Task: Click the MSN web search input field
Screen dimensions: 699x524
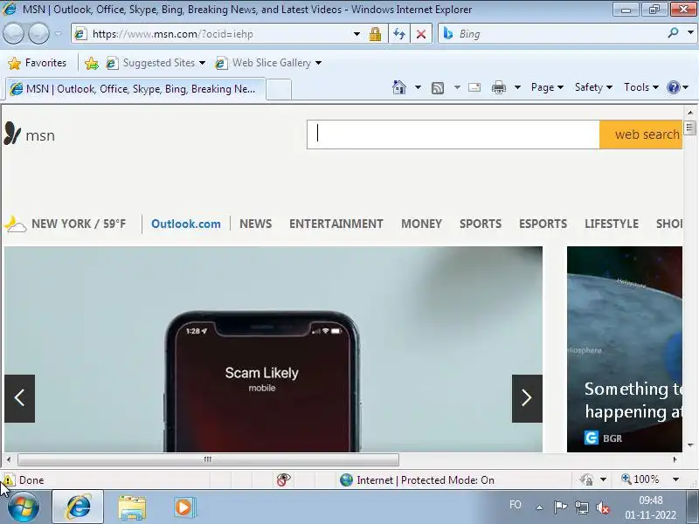Action: point(453,134)
